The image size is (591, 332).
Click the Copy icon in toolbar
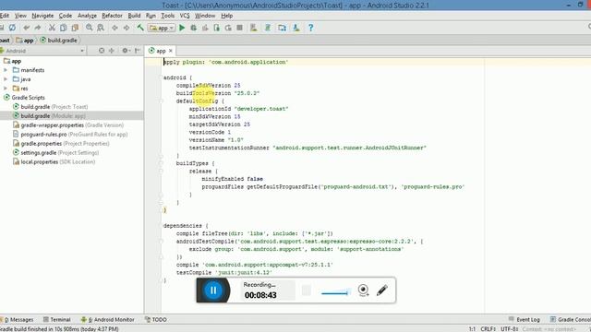(x=64, y=28)
